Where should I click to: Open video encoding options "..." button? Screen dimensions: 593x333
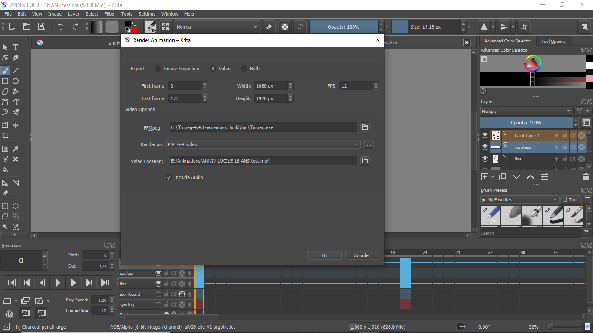(x=369, y=144)
